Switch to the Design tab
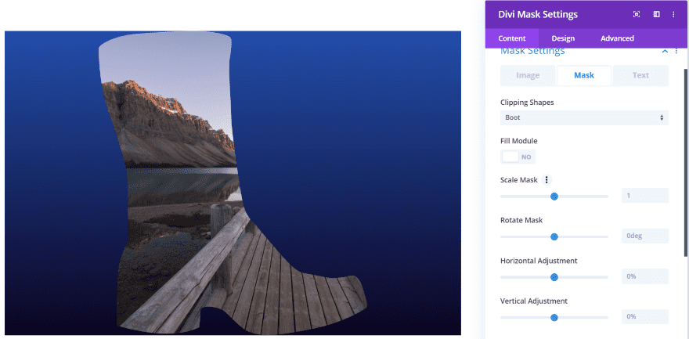The image size is (689, 339). 563,38
